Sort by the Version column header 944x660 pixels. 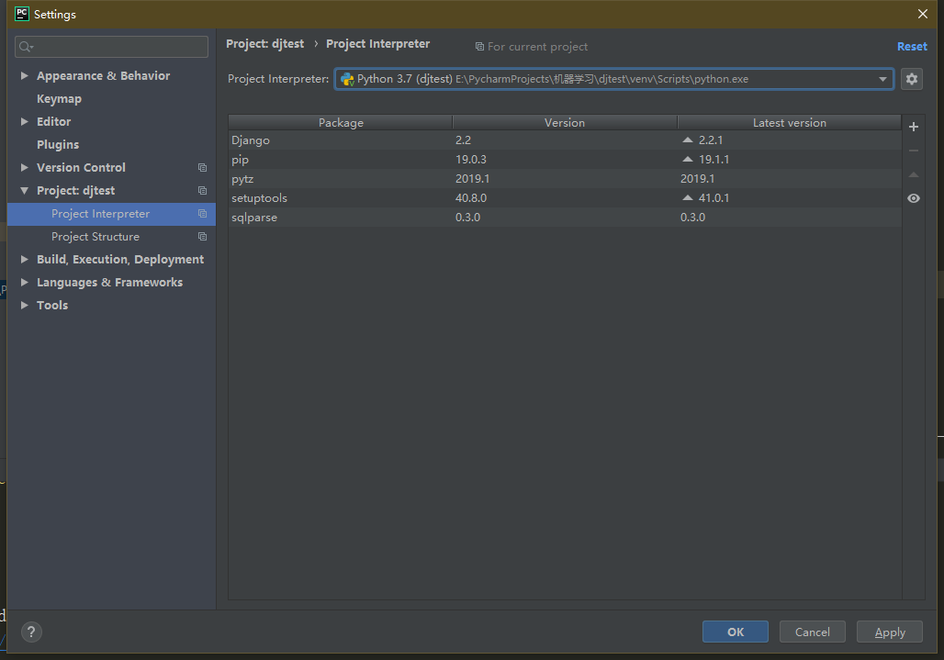pyautogui.click(x=565, y=122)
